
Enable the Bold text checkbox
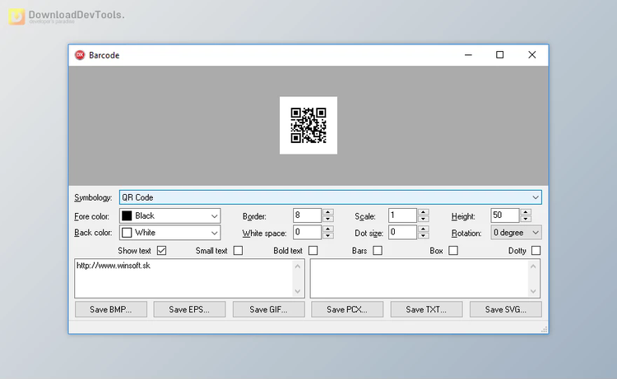[x=313, y=251]
